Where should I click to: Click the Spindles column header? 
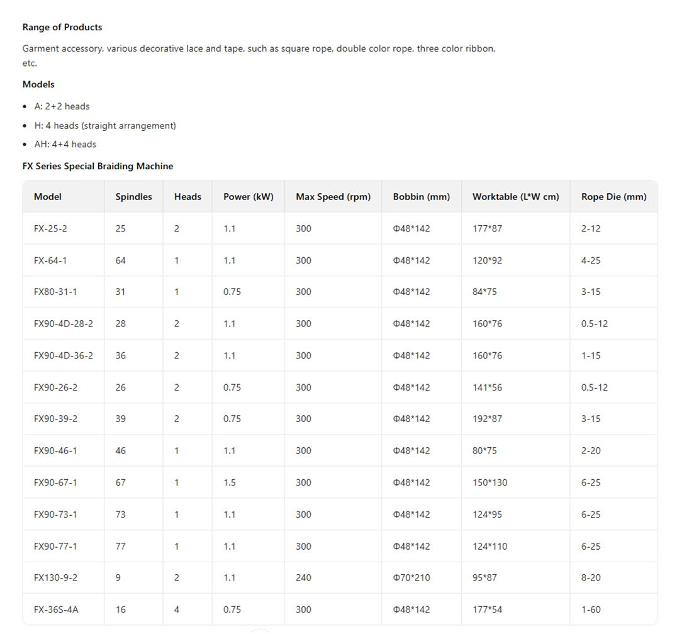click(133, 197)
